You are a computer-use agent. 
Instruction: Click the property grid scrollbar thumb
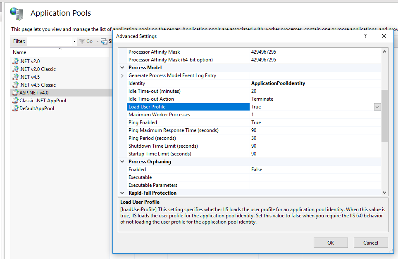[384, 116]
